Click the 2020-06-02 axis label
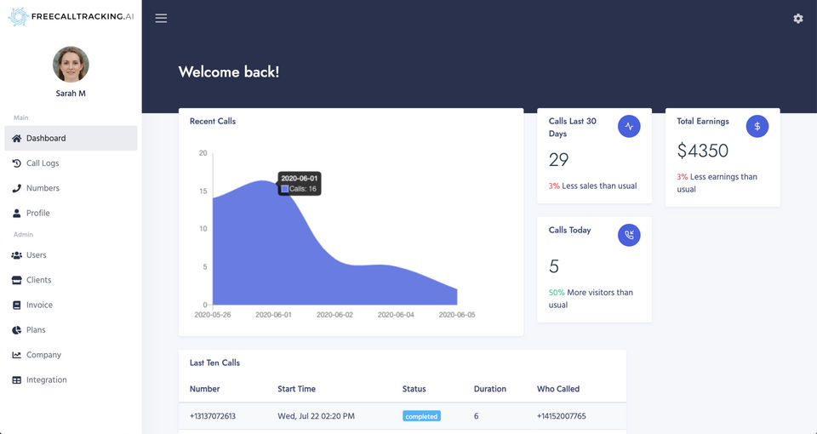This screenshot has height=434, width=817. pos(334,315)
